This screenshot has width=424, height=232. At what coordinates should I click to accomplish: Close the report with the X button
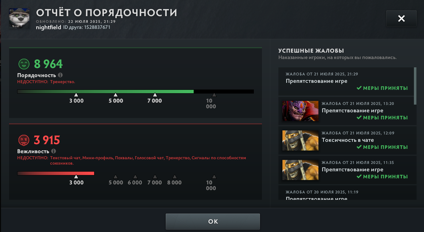[401, 18]
